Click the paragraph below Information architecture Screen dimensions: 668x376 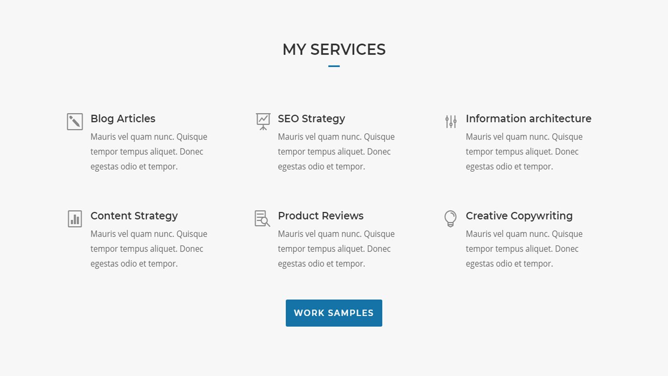point(524,152)
